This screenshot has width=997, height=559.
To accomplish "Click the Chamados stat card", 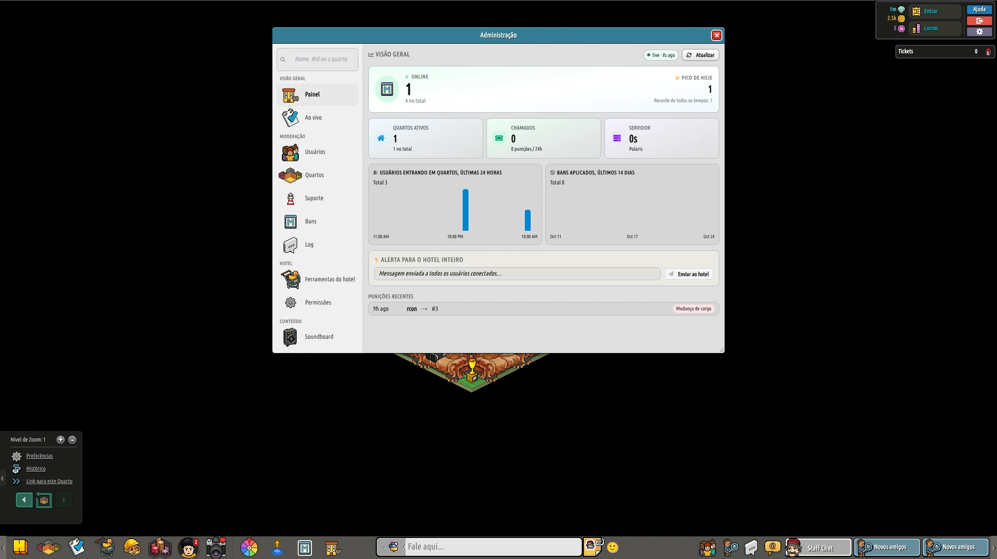I will pos(543,138).
